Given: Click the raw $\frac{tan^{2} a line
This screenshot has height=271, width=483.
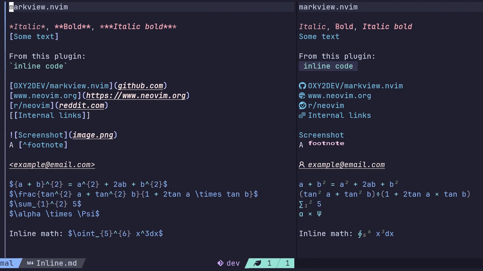Looking at the screenshot, I should [x=134, y=194].
